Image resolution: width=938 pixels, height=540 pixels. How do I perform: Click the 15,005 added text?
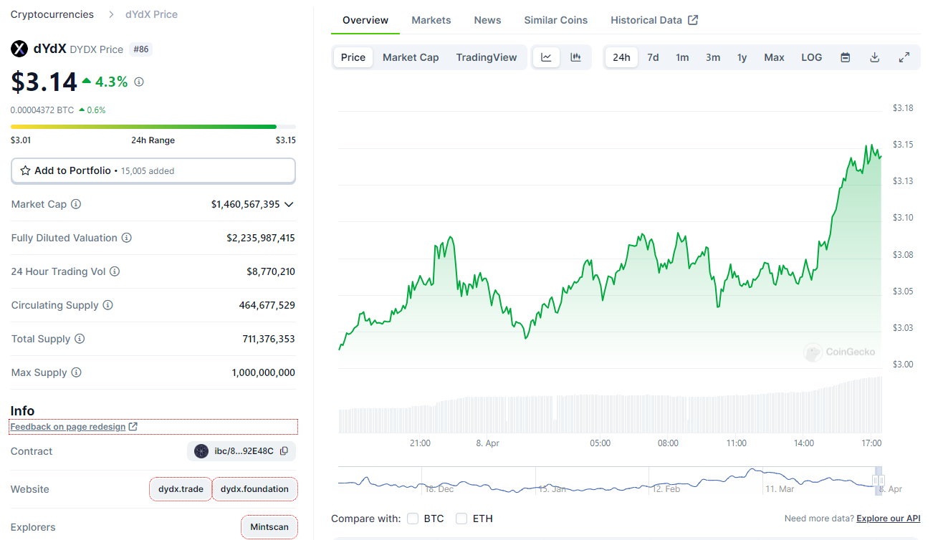(x=148, y=171)
